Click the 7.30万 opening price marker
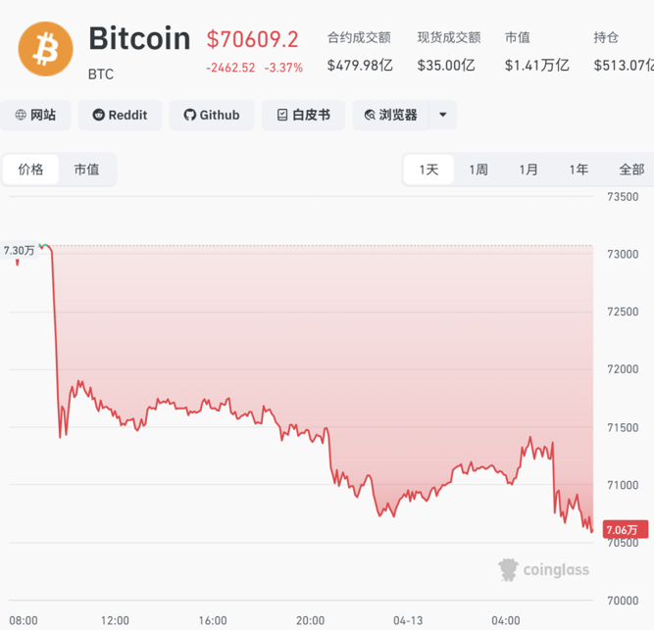Image resolution: width=654 pixels, height=630 pixels. (x=19, y=251)
